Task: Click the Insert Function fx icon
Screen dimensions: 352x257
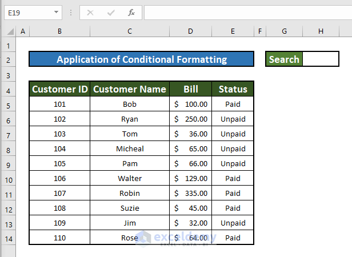Action: pos(131,12)
